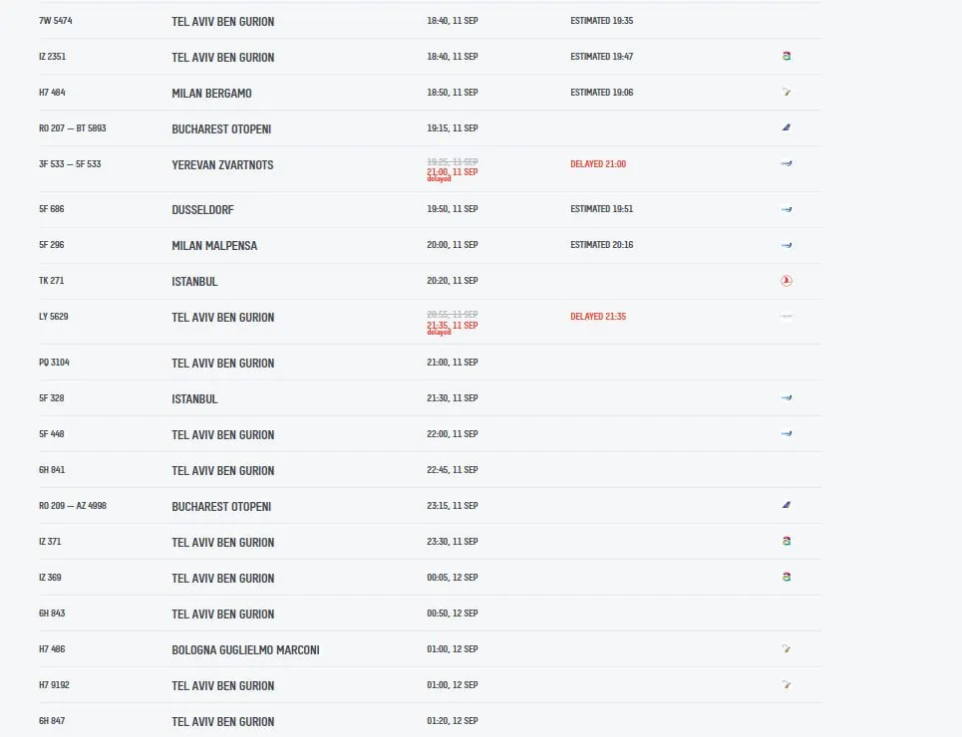962x737 pixels.
Task: Click the Turkish Airlines logo for TK 271
Action: point(787,281)
